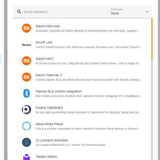Open the Ordina per Stelle dropdown
Screen dimensions: 160x160
(130, 12)
